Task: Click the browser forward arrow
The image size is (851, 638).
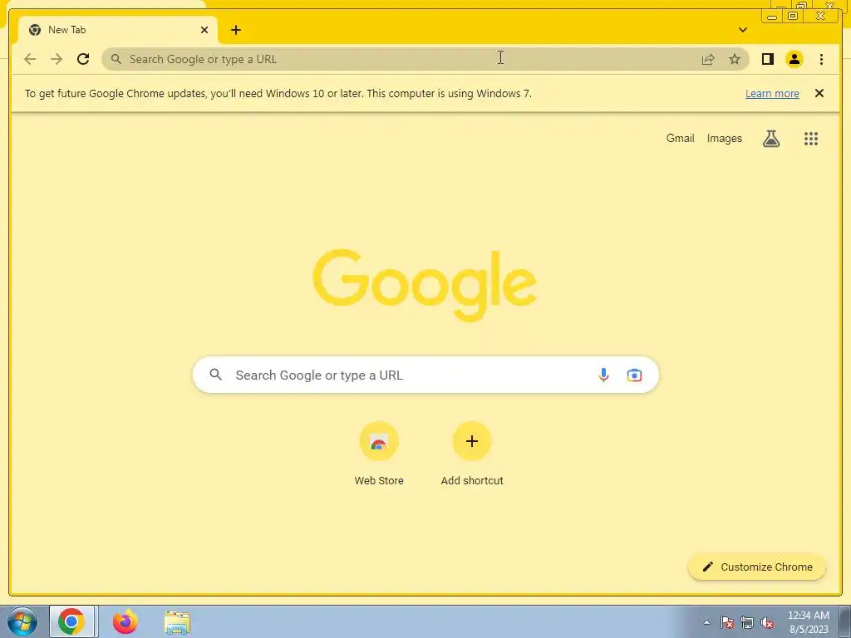Action: click(x=57, y=59)
